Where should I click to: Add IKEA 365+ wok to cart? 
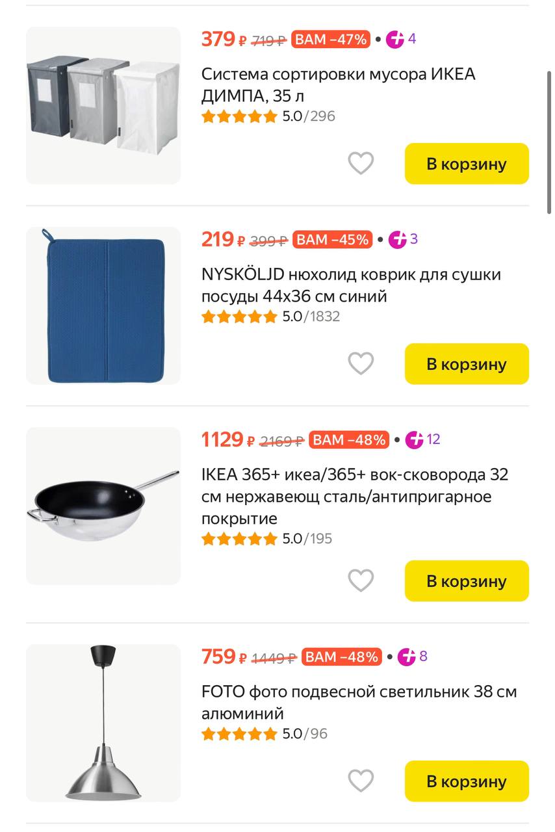[x=467, y=581]
